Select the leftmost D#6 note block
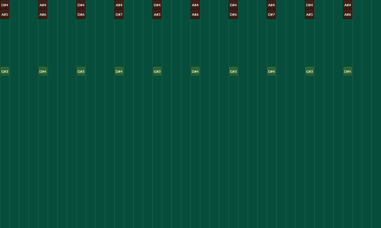Screen dimensions: 381x228 [81, 15]
